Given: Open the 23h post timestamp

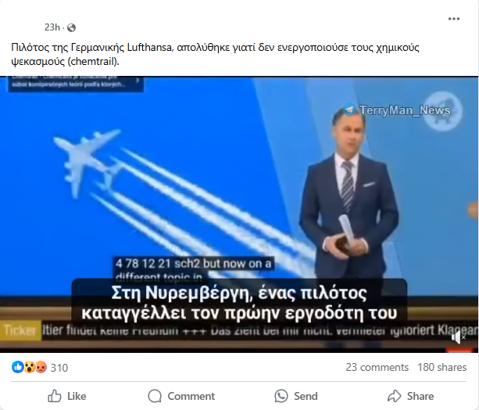Looking at the screenshot, I should point(52,27).
